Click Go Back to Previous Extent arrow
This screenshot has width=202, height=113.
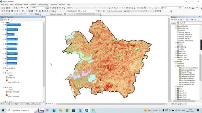pos(18,11)
